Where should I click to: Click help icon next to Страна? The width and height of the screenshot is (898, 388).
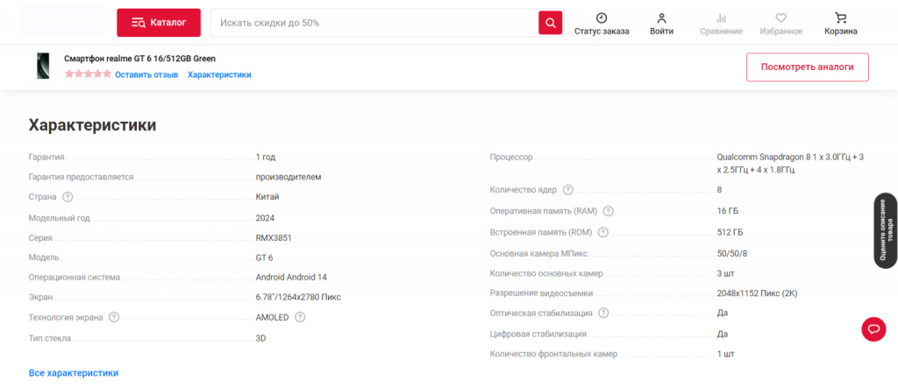[68, 197]
